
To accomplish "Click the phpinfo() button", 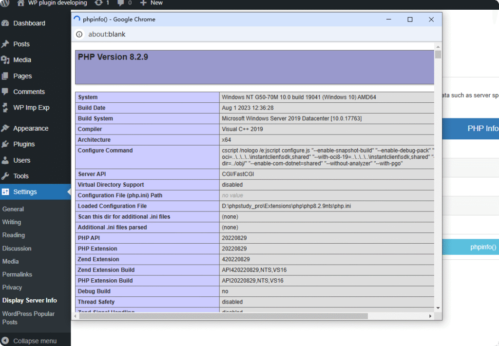I will pyautogui.click(x=482, y=247).
